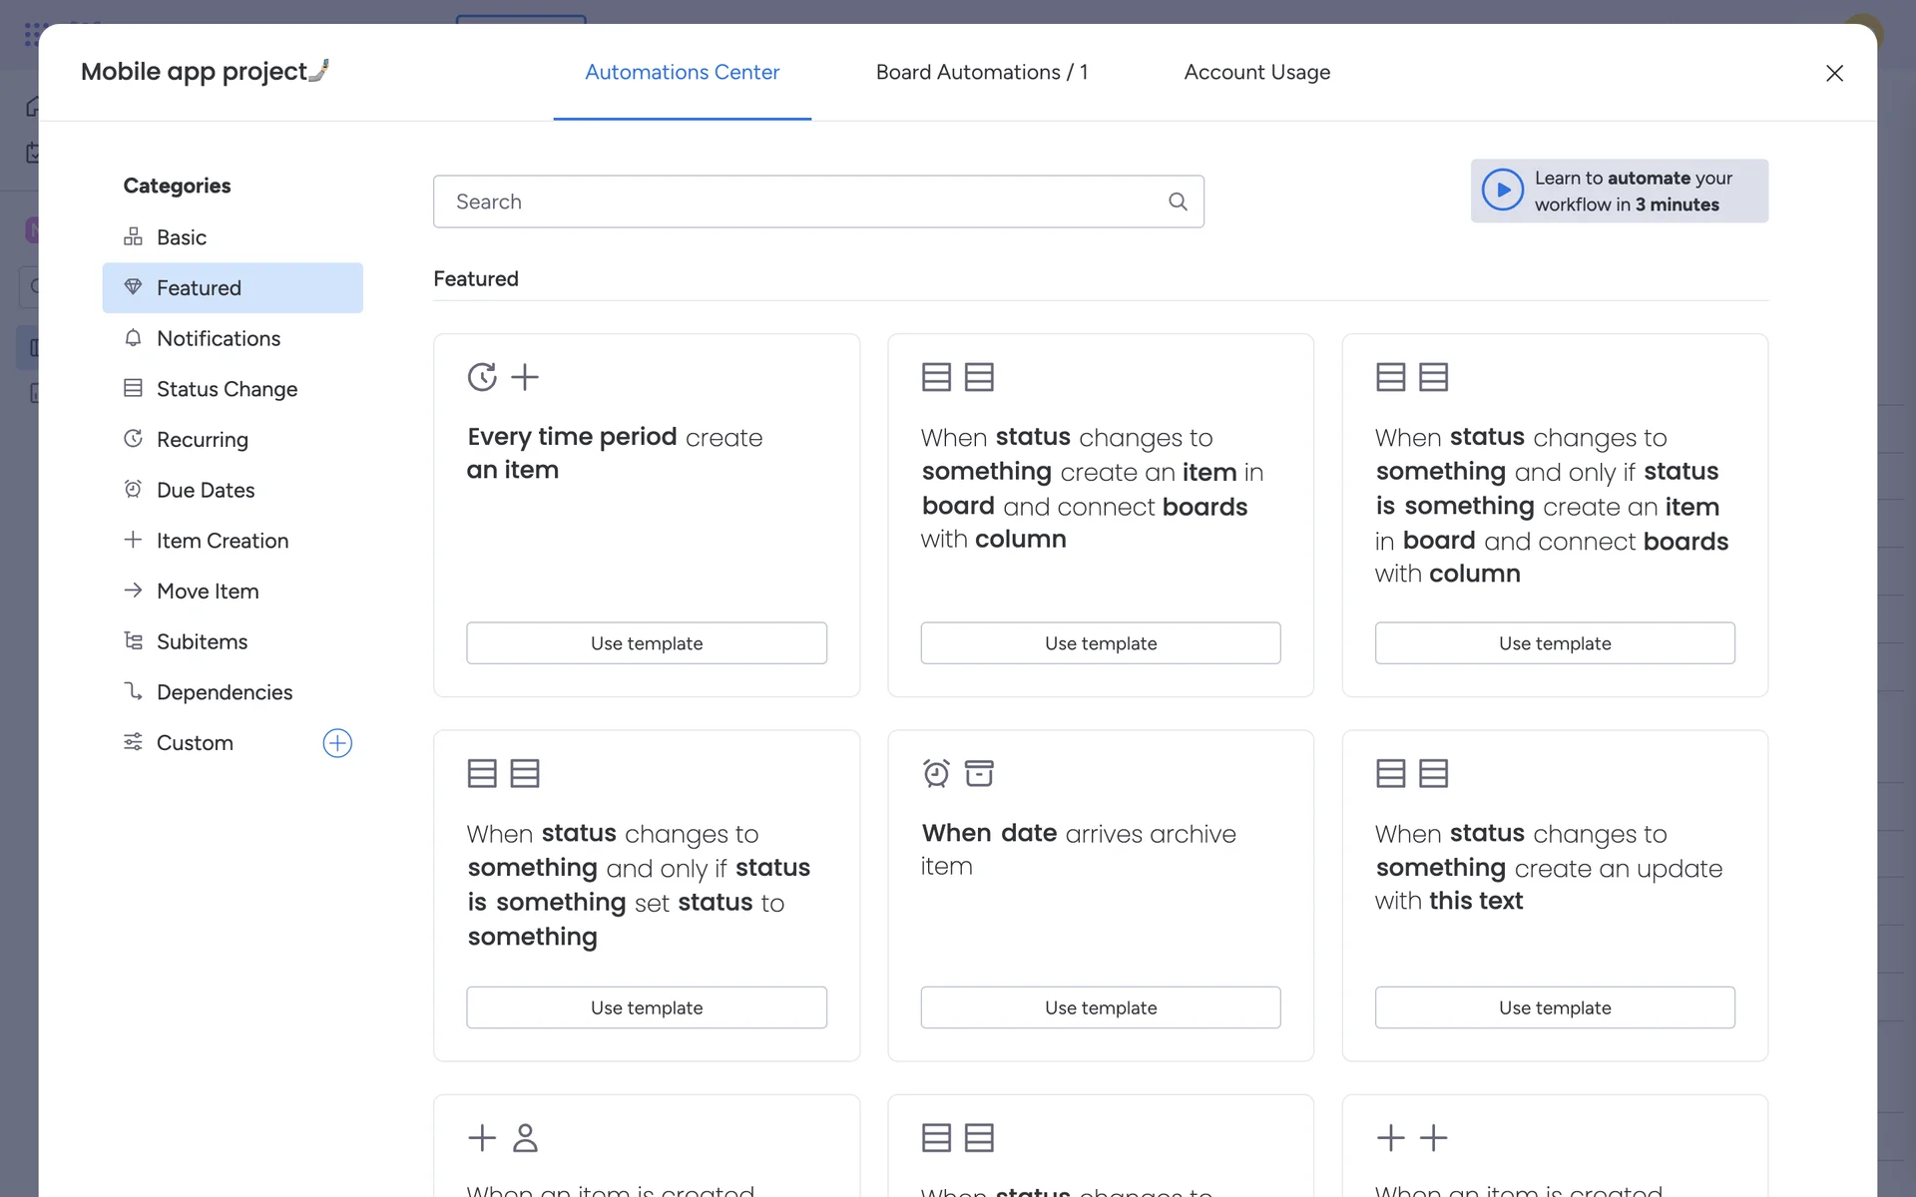
Task: Use the 'Every time period create an item' template
Action: coord(646,643)
